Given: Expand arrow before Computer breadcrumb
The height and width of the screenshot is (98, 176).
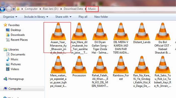Looking at the screenshot, I should tap(22, 9).
